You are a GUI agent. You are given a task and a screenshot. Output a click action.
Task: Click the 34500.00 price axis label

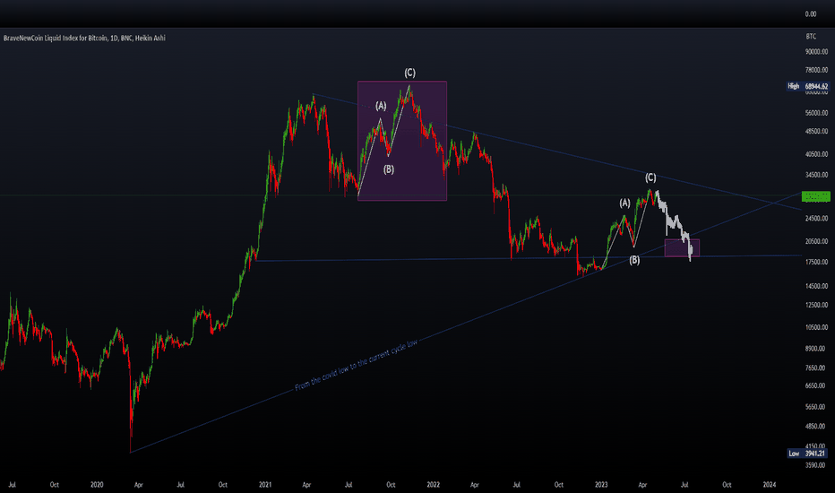816,175
